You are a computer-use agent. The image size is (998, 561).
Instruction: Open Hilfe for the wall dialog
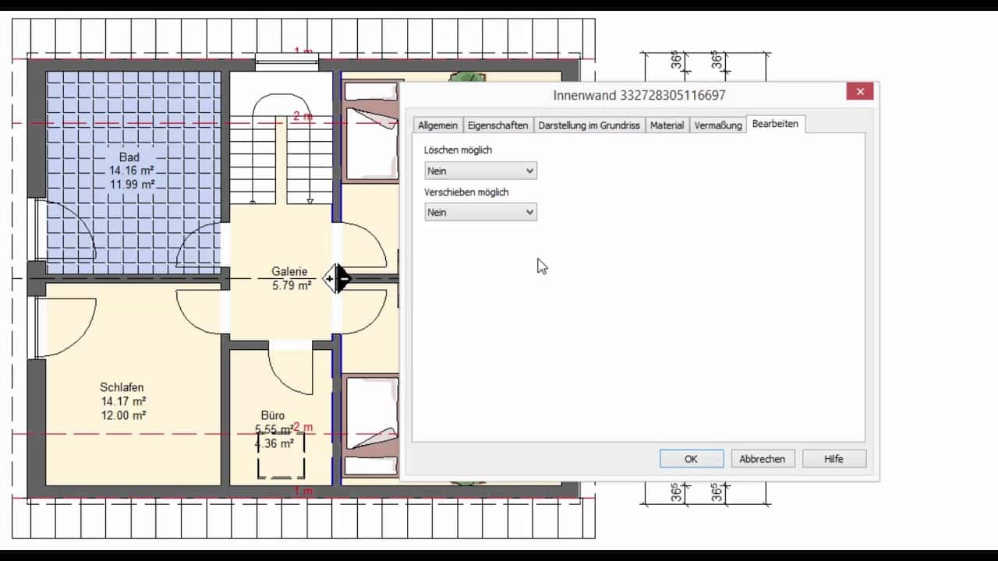point(833,459)
